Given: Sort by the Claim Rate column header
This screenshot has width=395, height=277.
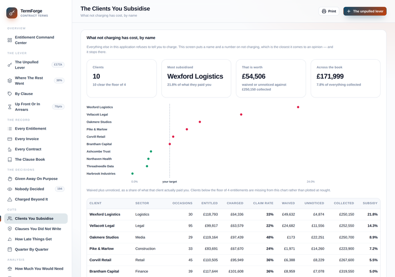Looking at the screenshot, I should pyautogui.click(x=263, y=203).
